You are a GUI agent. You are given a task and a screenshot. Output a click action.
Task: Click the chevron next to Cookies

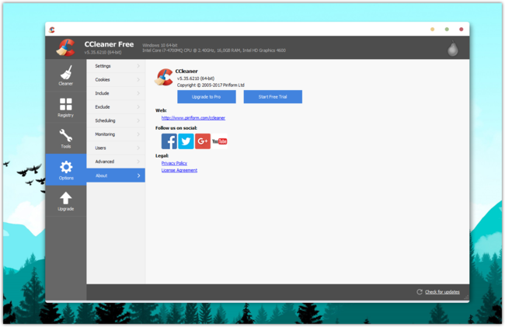click(x=138, y=79)
